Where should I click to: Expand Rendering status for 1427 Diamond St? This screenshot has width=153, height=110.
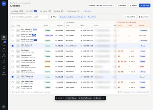click(x=143, y=30)
